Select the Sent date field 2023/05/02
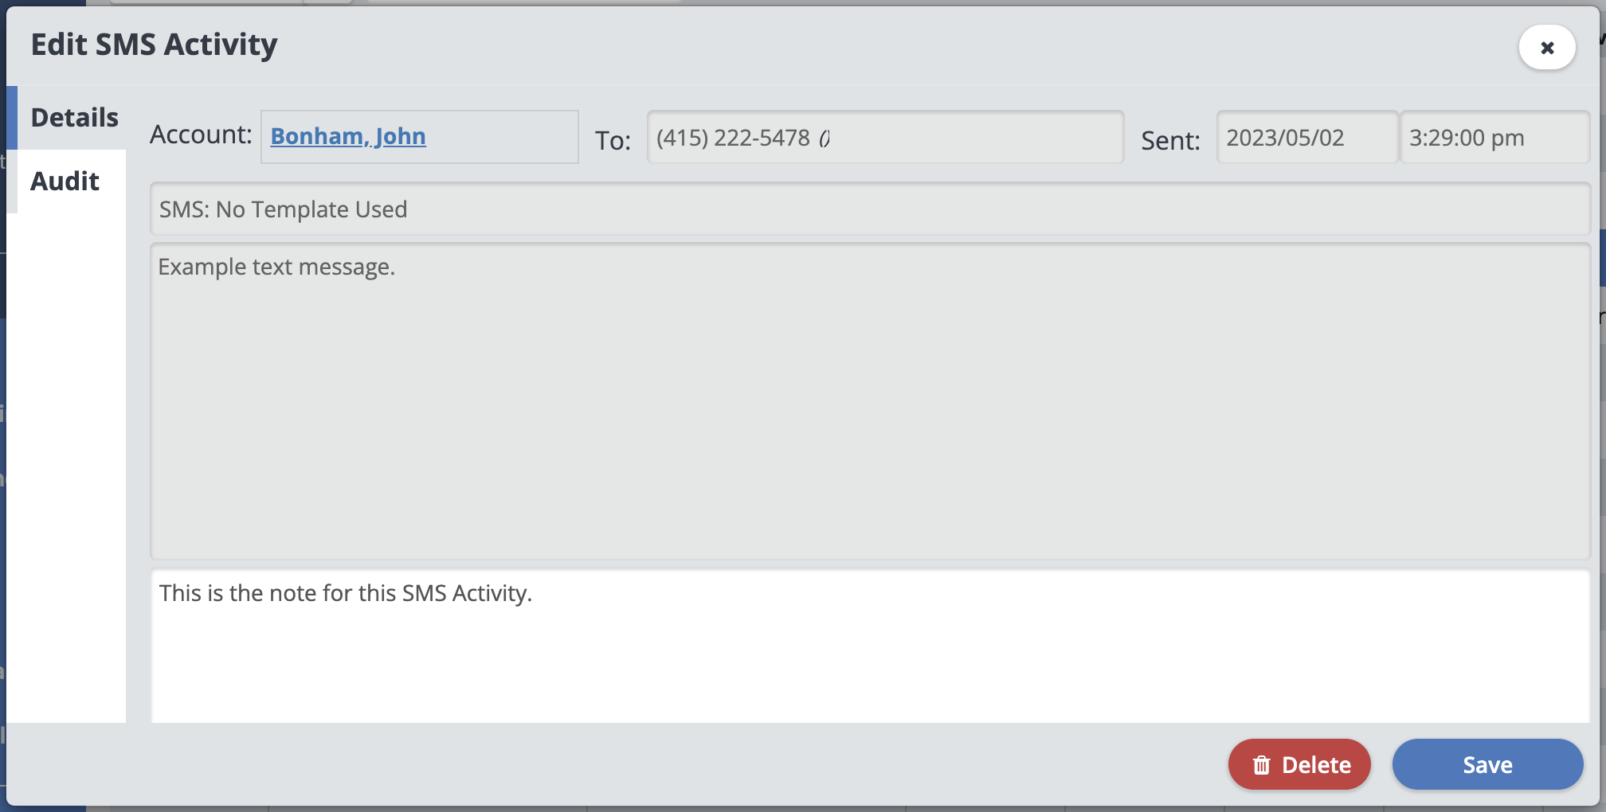 (1306, 138)
